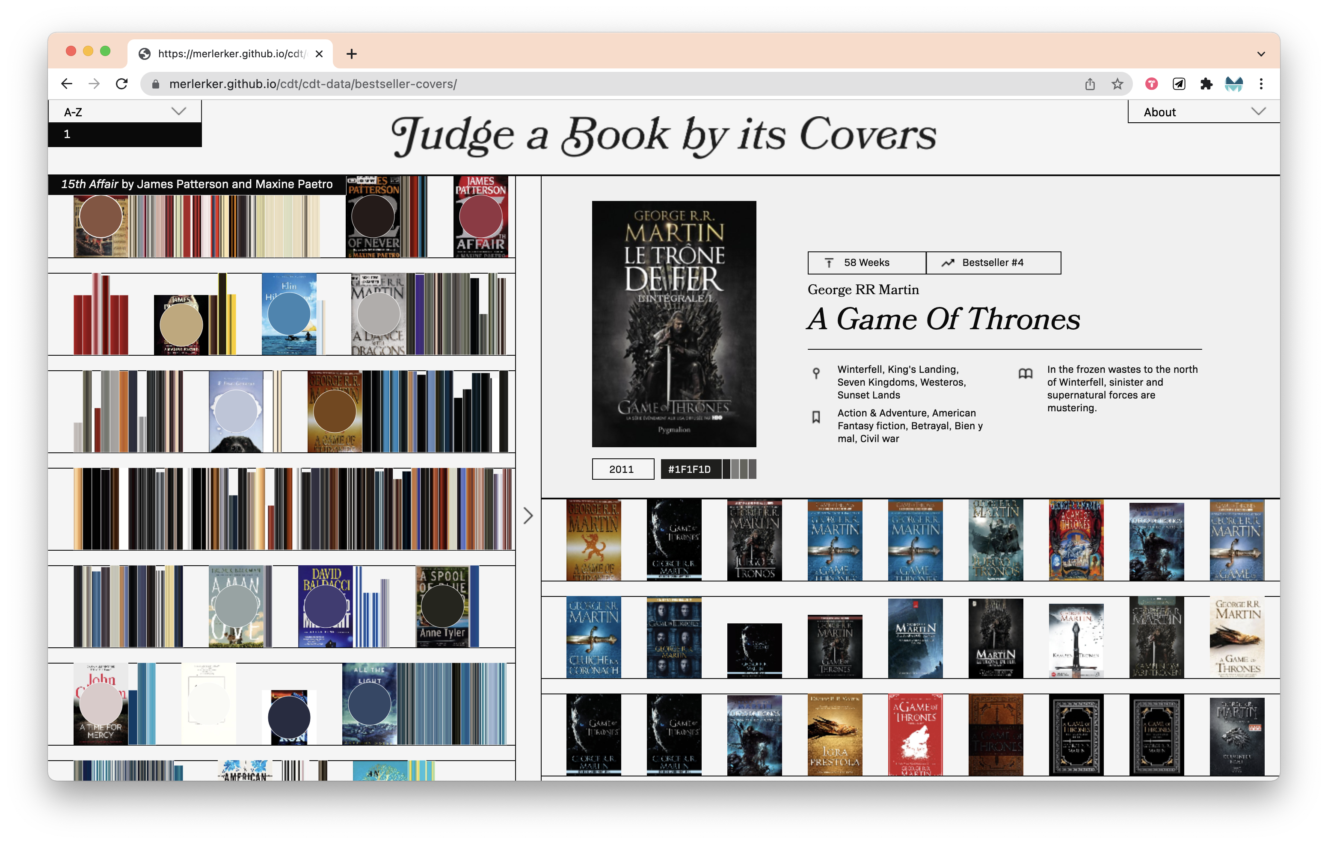Select the white sword Martin cover
The width and height of the screenshot is (1328, 844).
click(1076, 640)
